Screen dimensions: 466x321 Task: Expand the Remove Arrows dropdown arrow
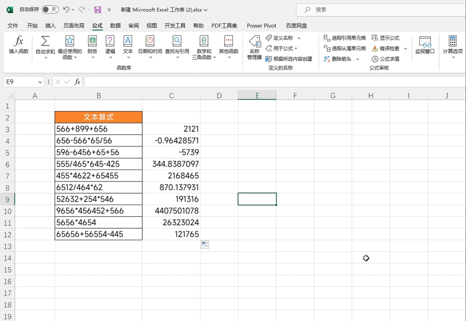(358, 59)
